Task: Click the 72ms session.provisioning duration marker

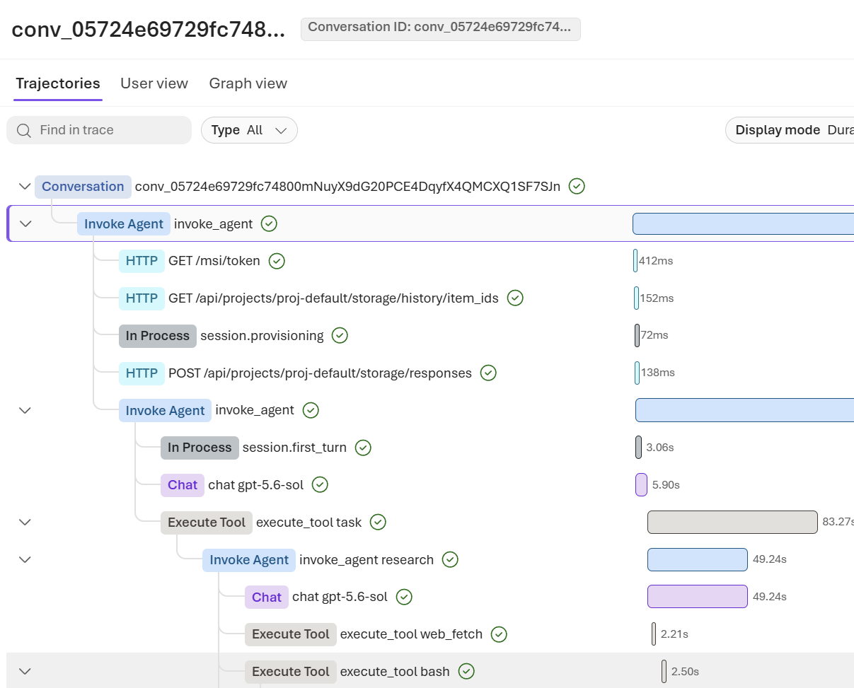Action: coord(637,336)
